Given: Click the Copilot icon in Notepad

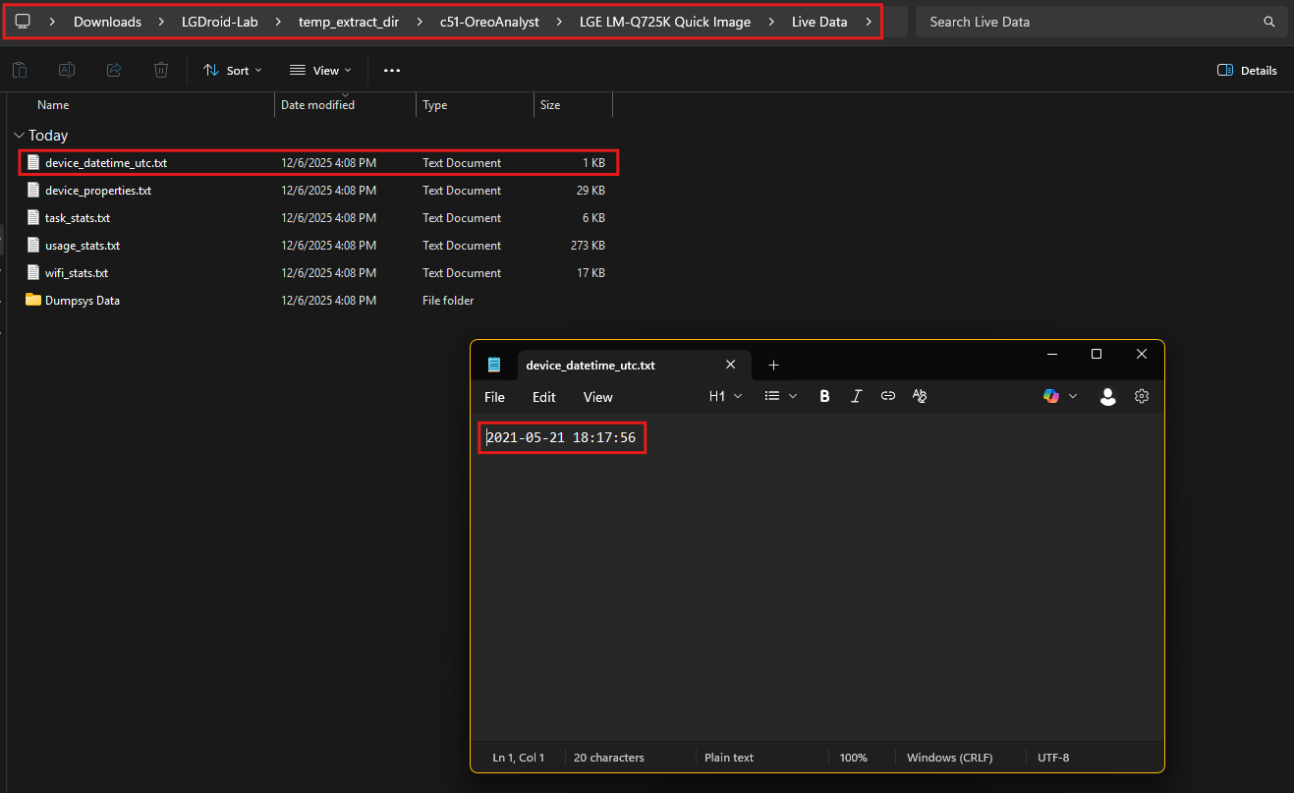Looking at the screenshot, I should 1051,396.
